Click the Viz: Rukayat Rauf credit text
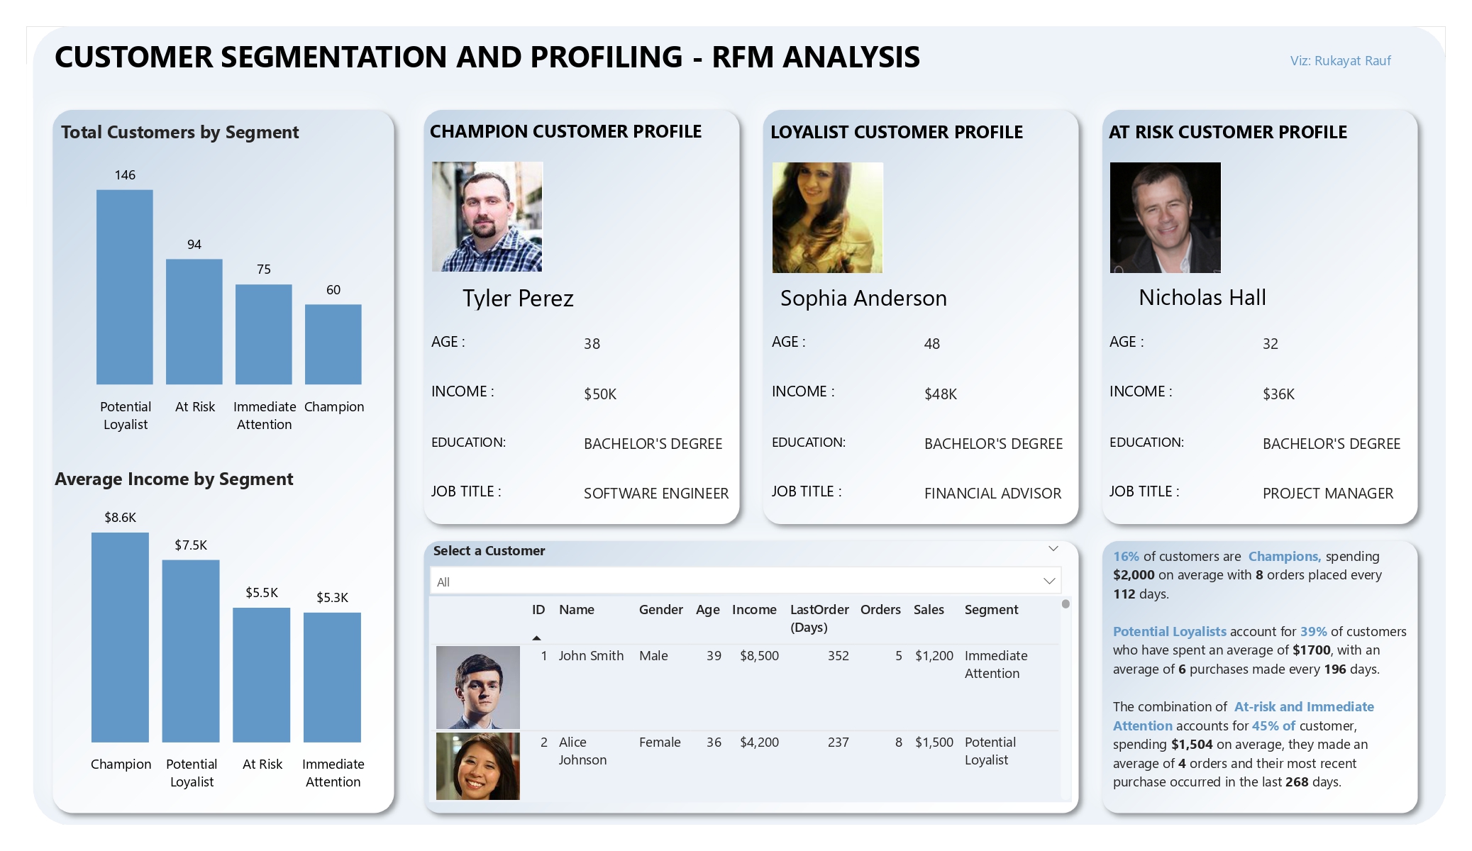This screenshot has width=1472, height=851. point(1340,61)
